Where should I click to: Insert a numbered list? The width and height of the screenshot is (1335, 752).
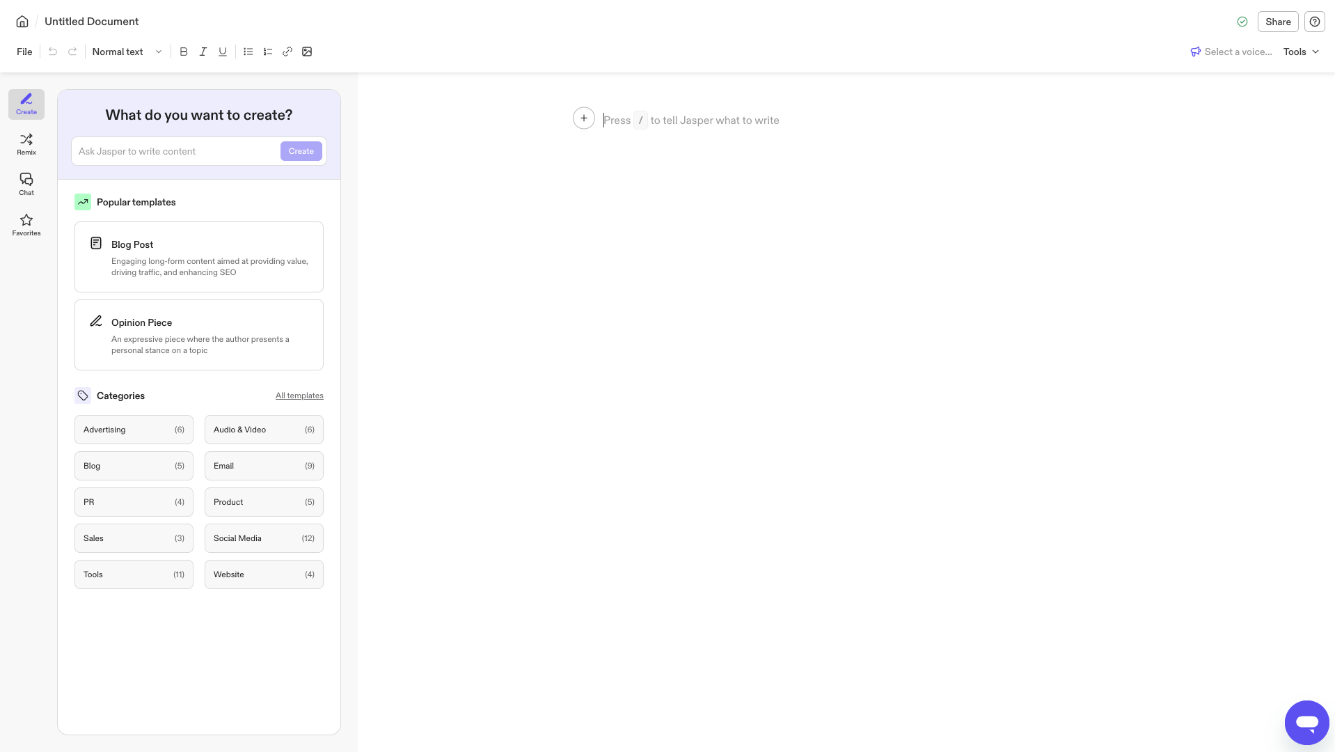point(268,51)
